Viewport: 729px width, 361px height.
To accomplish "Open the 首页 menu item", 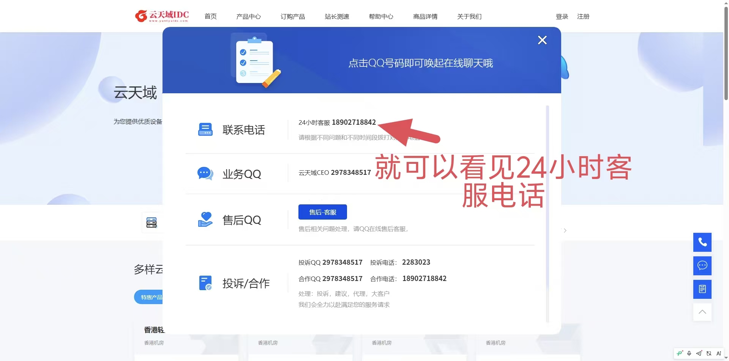I will (x=211, y=17).
